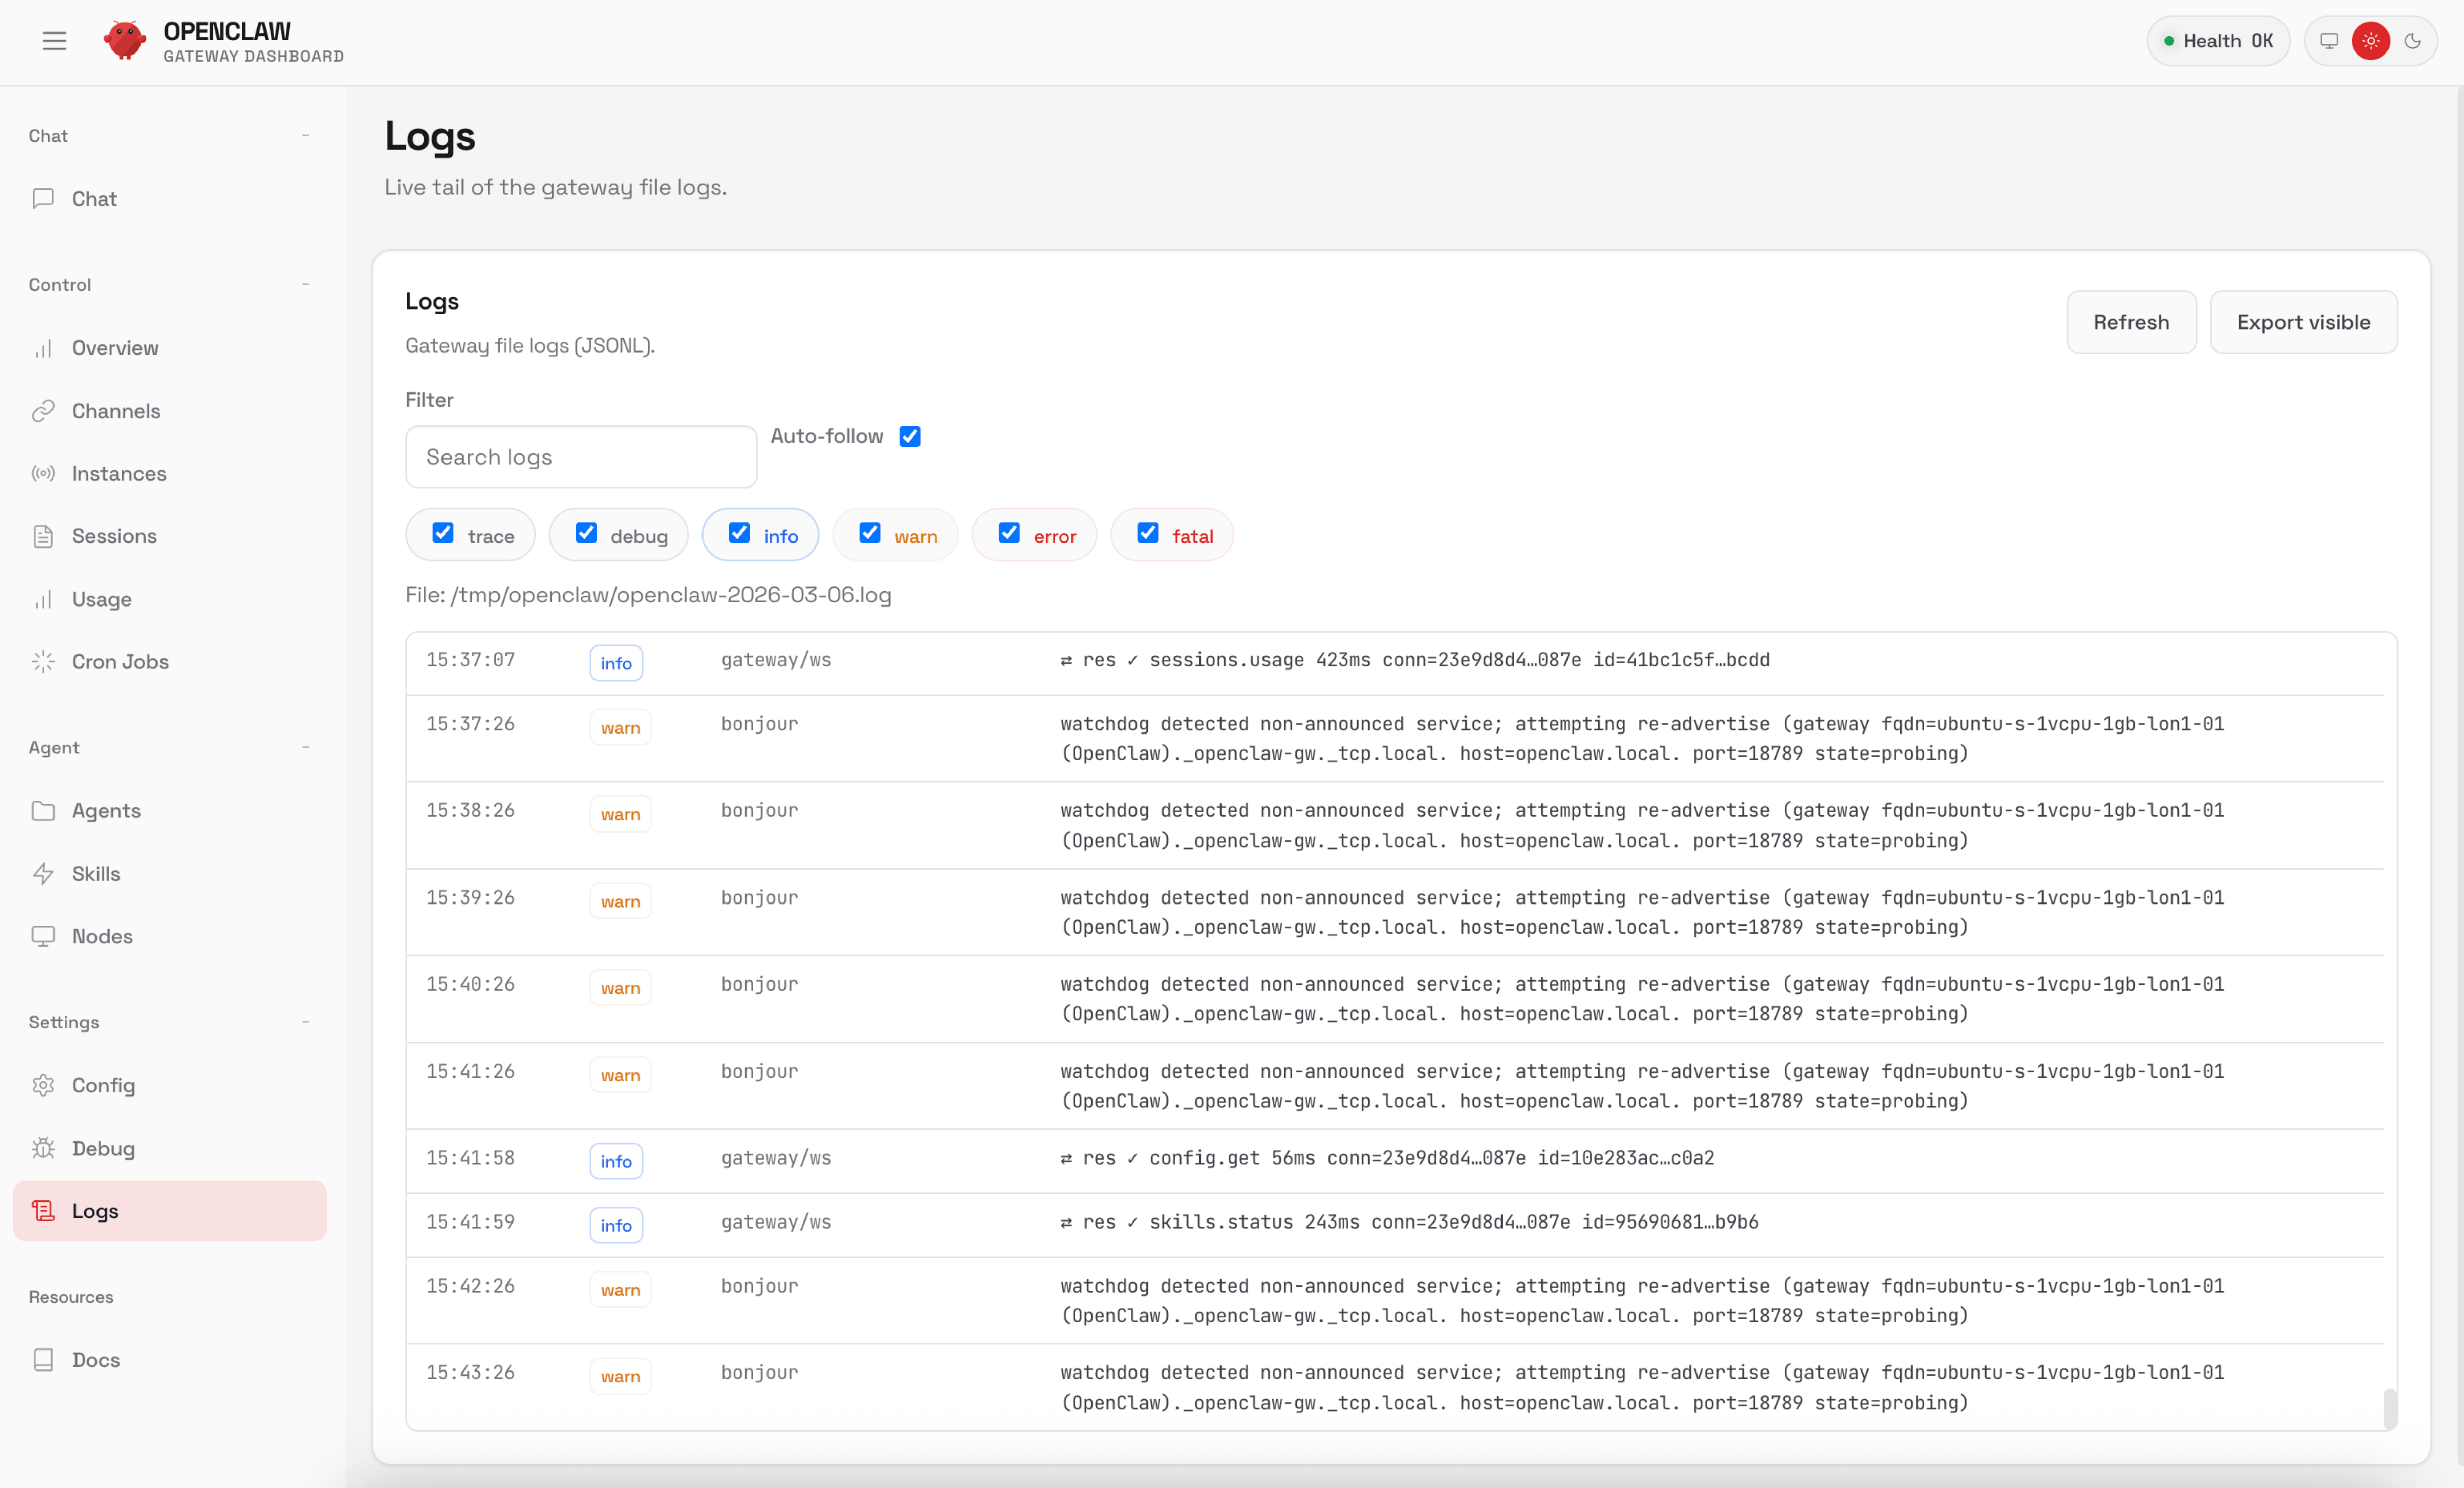The width and height of the screenshot is (2464, 1488).
Task: Navigate to the Sessions page
Action: click(114, 536)
